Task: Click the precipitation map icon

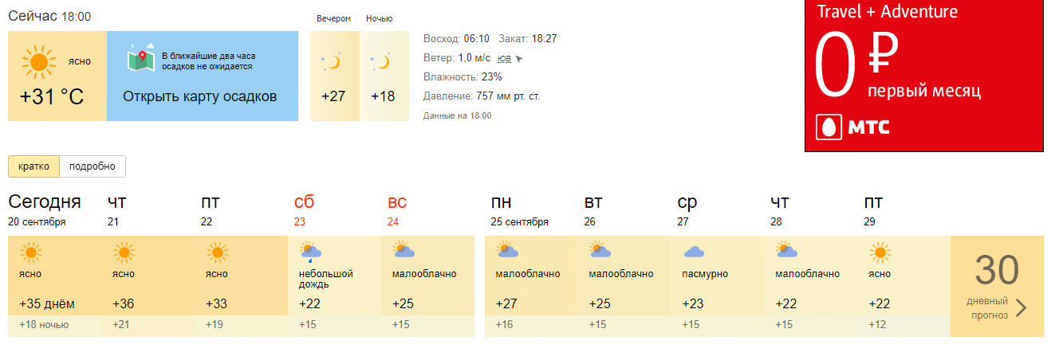Action: [x=140, y=59]
